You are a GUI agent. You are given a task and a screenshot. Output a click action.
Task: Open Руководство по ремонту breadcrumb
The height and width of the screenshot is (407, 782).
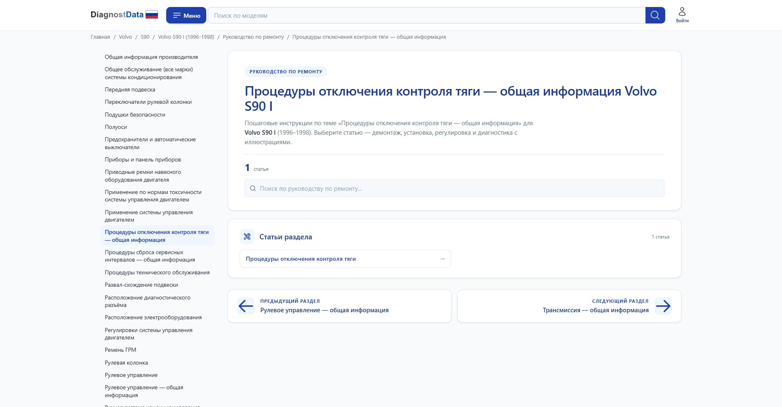point(253,37)
